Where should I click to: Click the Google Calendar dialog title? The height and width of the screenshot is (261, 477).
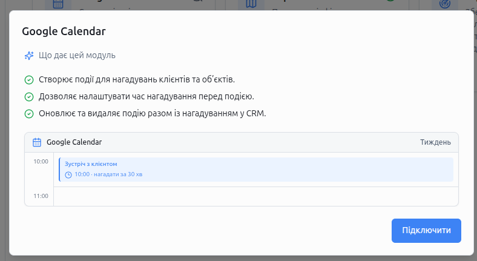[x=64, y=31]
